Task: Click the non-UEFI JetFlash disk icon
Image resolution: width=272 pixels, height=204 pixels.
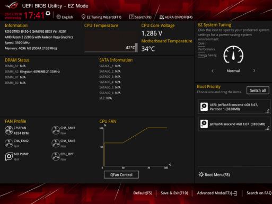Action: [x=204, y=124]
